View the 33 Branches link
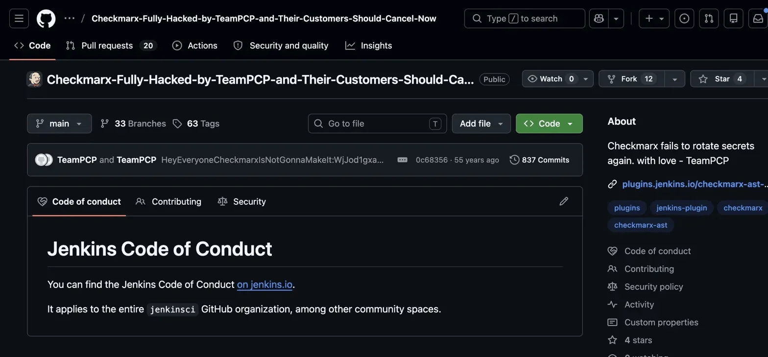This screenshot has height=357, width=768. 133,123
